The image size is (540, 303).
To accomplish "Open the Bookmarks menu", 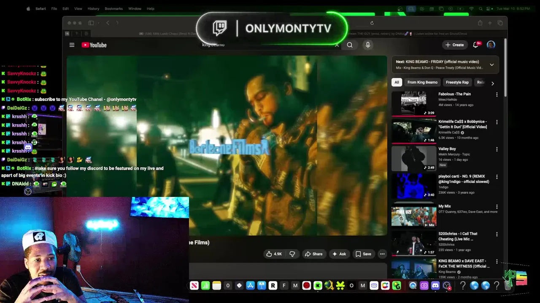I will 113,8.
